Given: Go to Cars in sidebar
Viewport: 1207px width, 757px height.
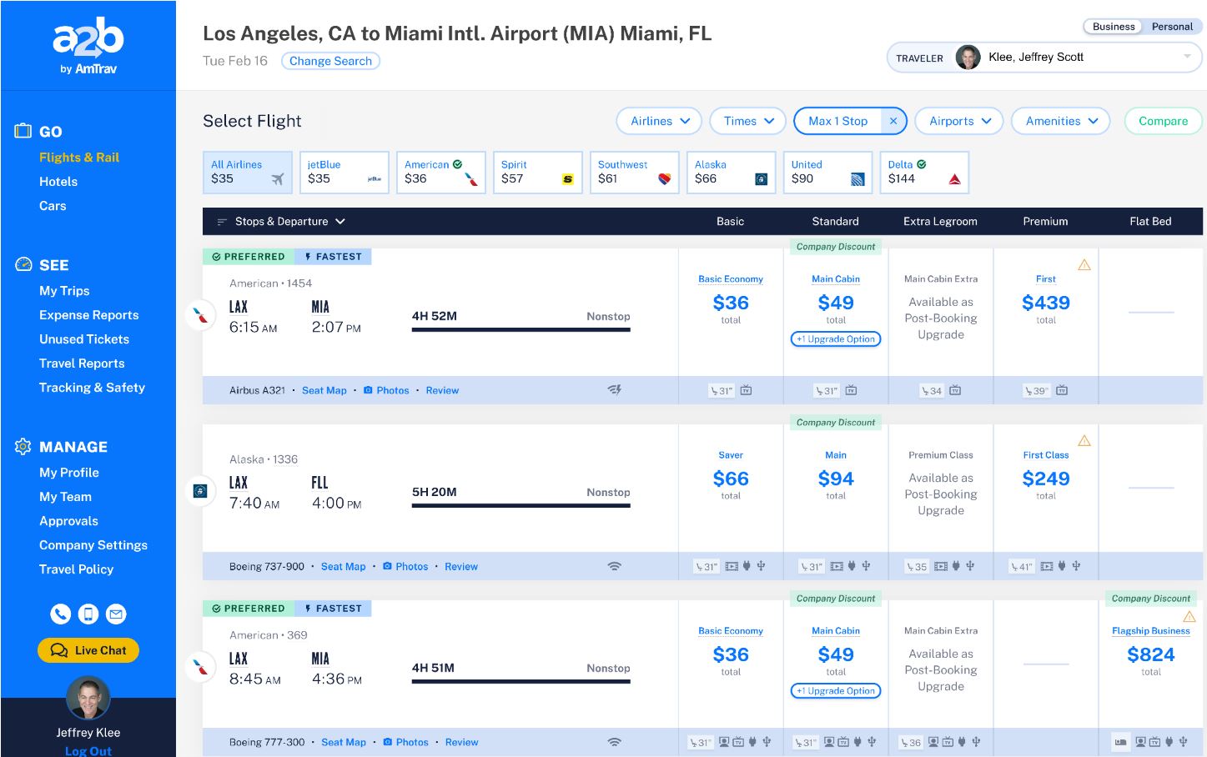Looking at the screenshot, I should 53,206.
